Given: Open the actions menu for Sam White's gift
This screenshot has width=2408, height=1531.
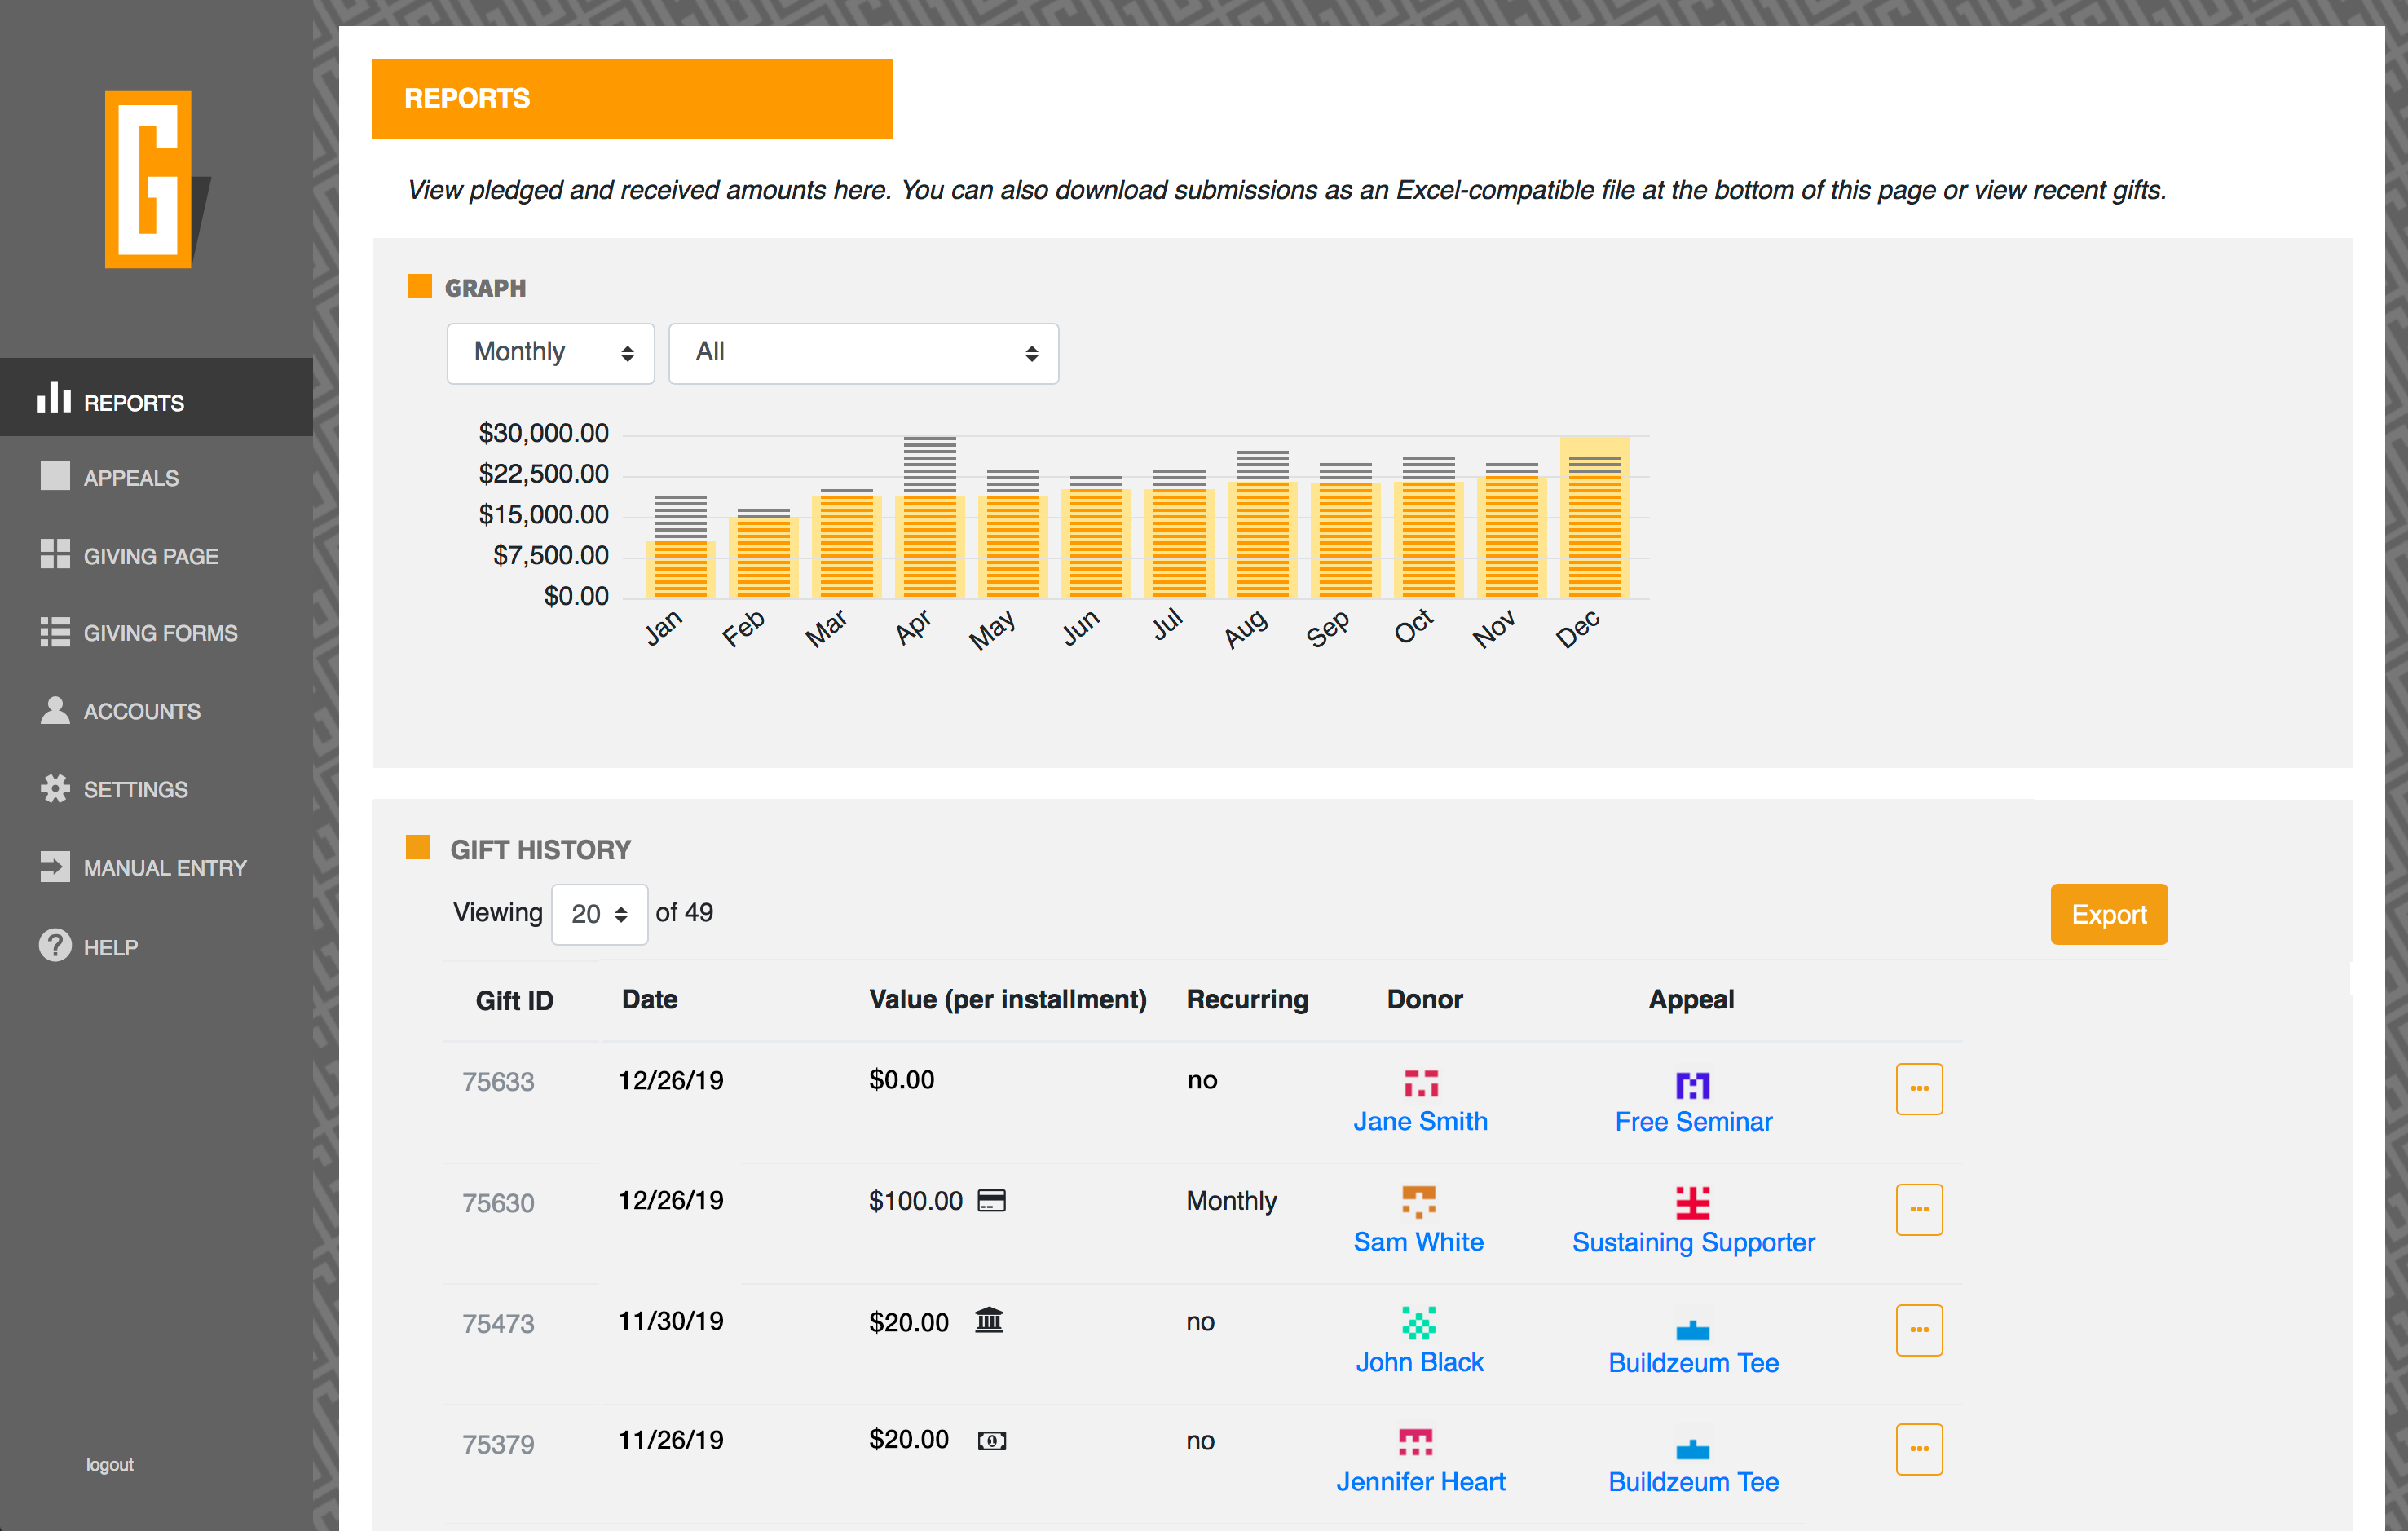Looking at the screenshot, I should pyautogui.click(x=1919, y=1209).
